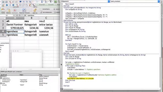Open the sort dropdown arrow
Viewport: 163px width, 92px height.
click(x=48, y=2)
